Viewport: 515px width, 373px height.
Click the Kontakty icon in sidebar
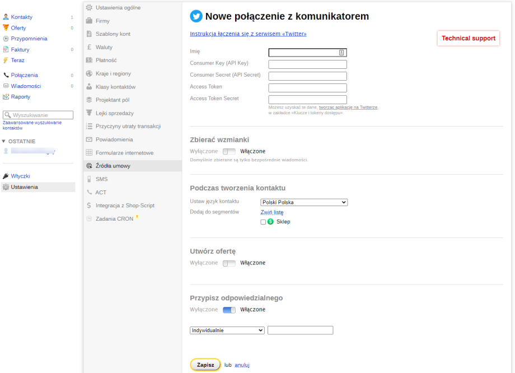pyautogui.click(x=6, y=17)
